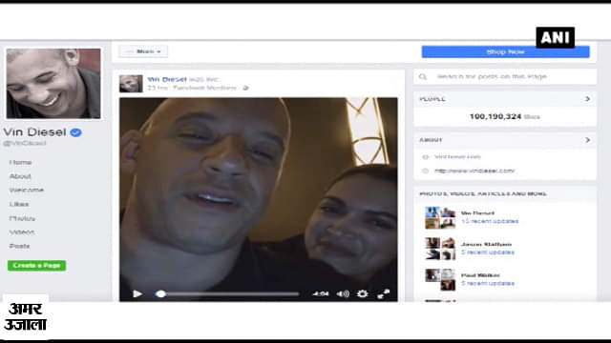611x343 pixels.
Task: Click the post's public privacy icon
Action: click(245, 88)
